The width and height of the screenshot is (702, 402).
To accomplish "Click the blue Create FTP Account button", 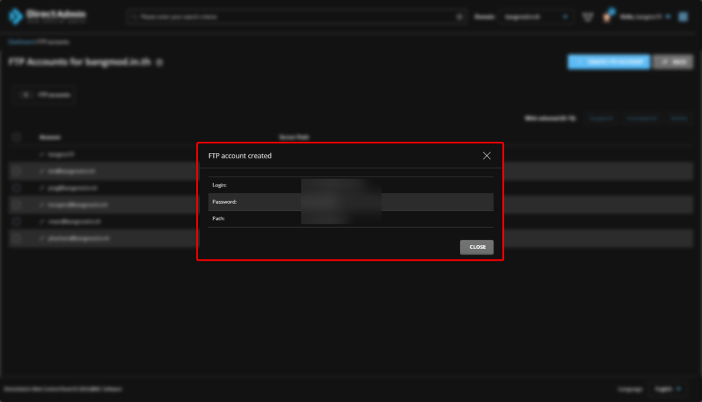I will pos(608,62).
